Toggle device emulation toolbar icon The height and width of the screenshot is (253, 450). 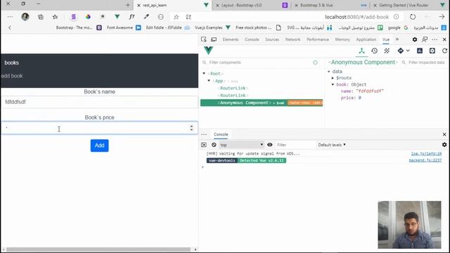coord(214,39)
